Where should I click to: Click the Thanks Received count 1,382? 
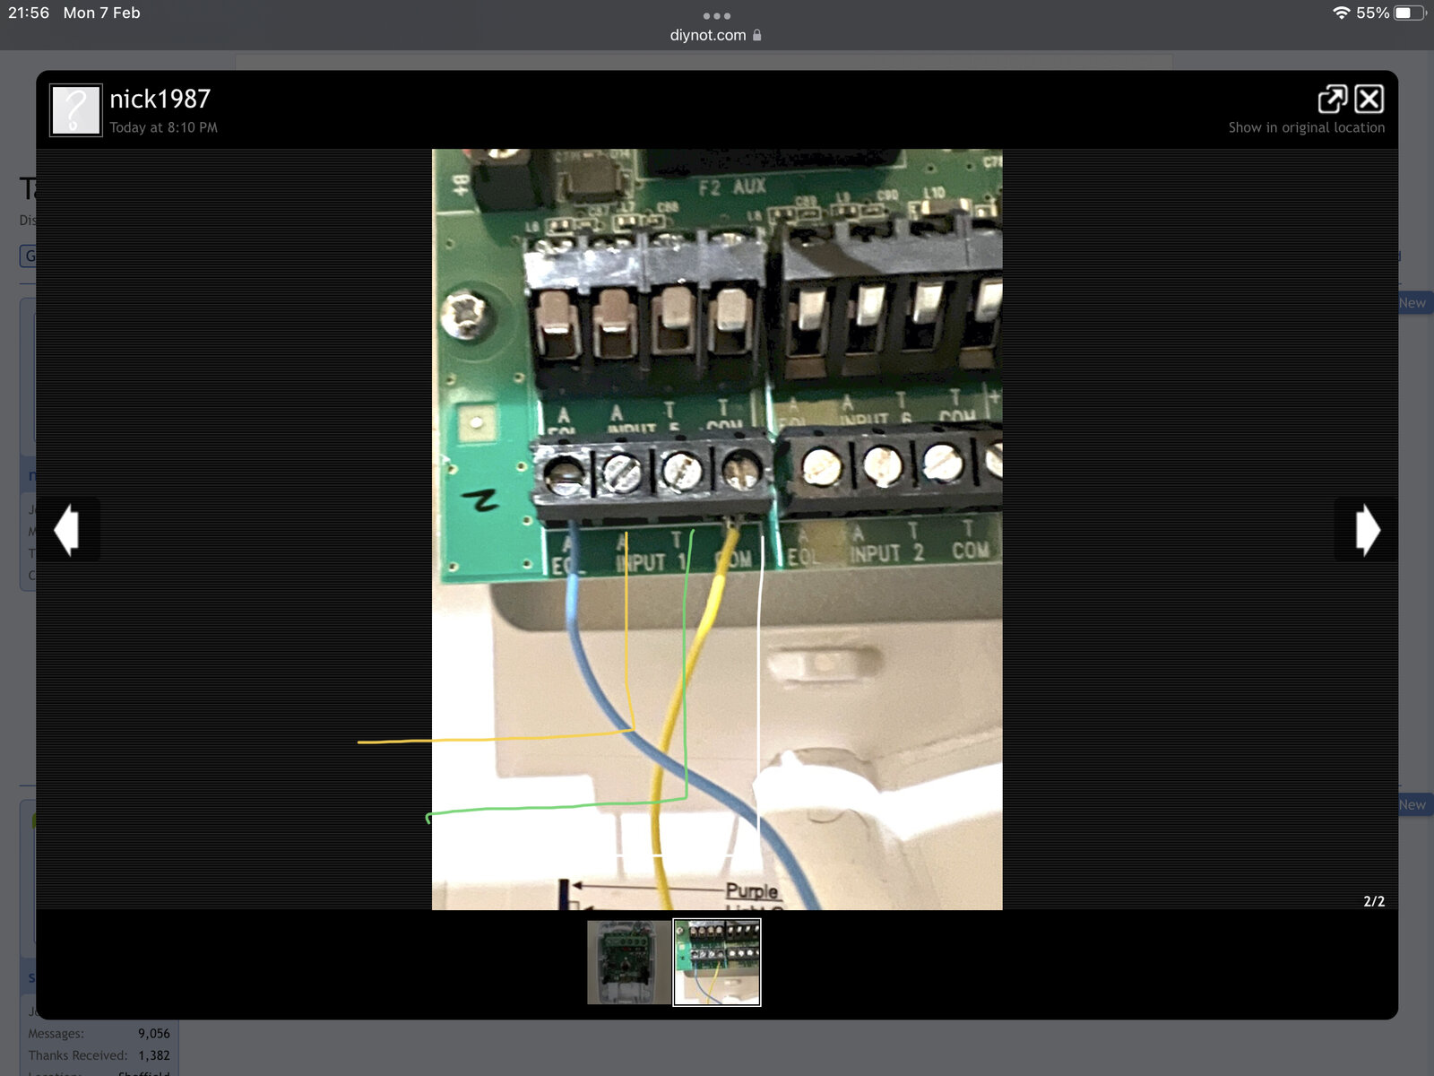point(153,1055)
